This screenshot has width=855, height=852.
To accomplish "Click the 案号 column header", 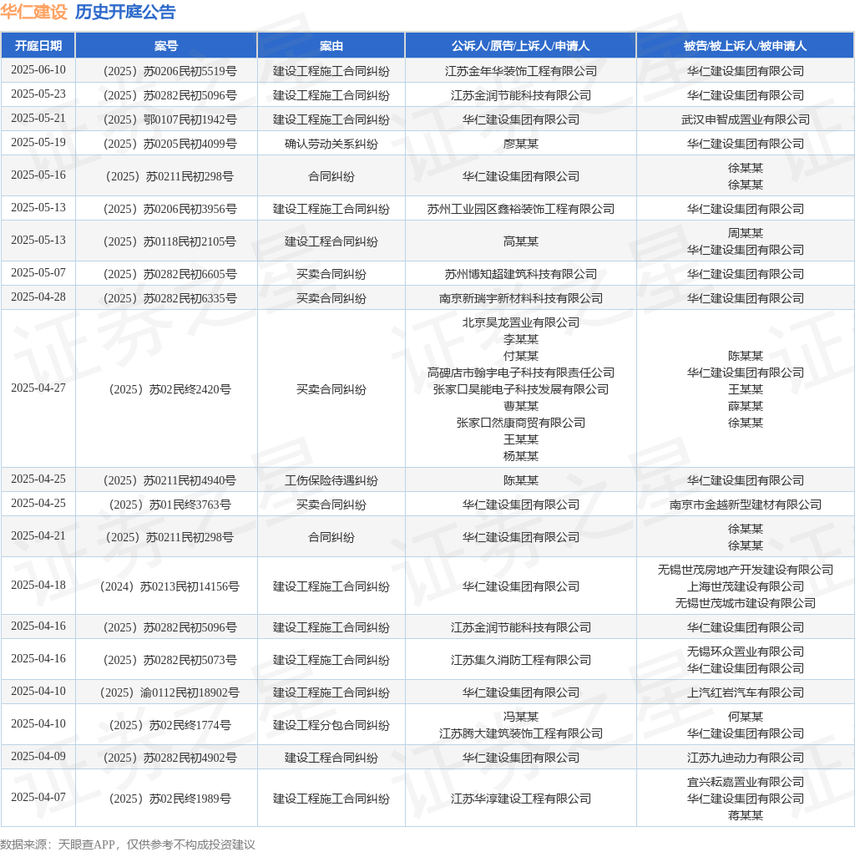I will [x=166, y=46].
